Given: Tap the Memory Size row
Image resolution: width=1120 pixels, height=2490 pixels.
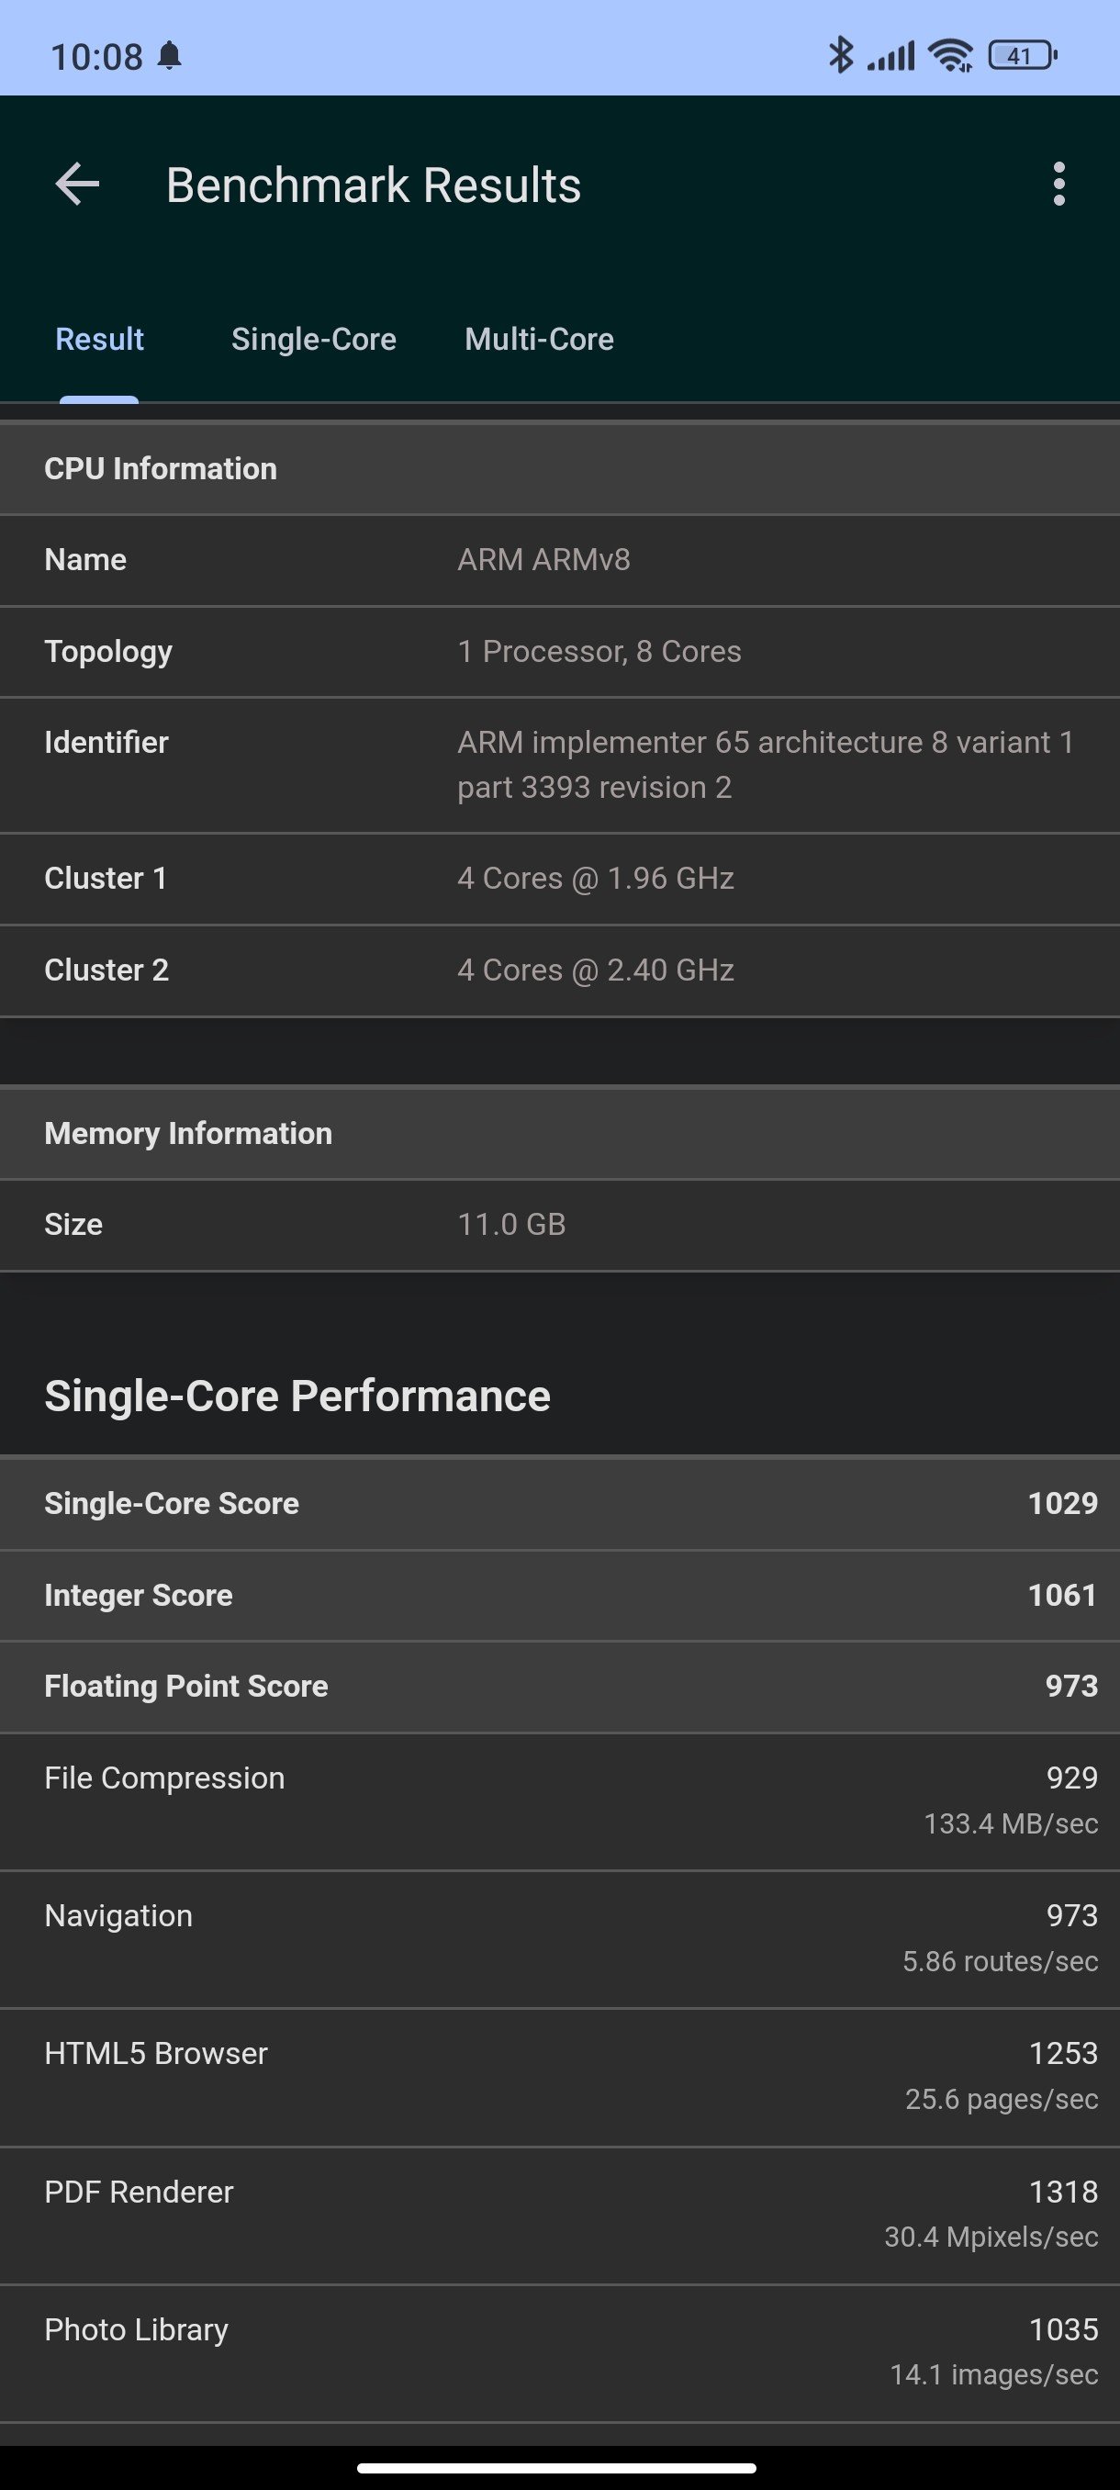Looking at the screenshot, I should (561, 1225).
